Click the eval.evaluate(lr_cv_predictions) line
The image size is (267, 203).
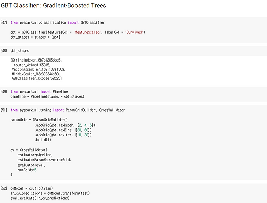coord(40,198)
